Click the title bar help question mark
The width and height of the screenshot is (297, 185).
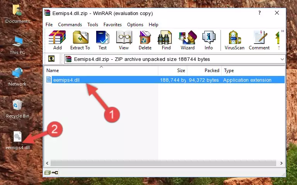tap(260, 13)
